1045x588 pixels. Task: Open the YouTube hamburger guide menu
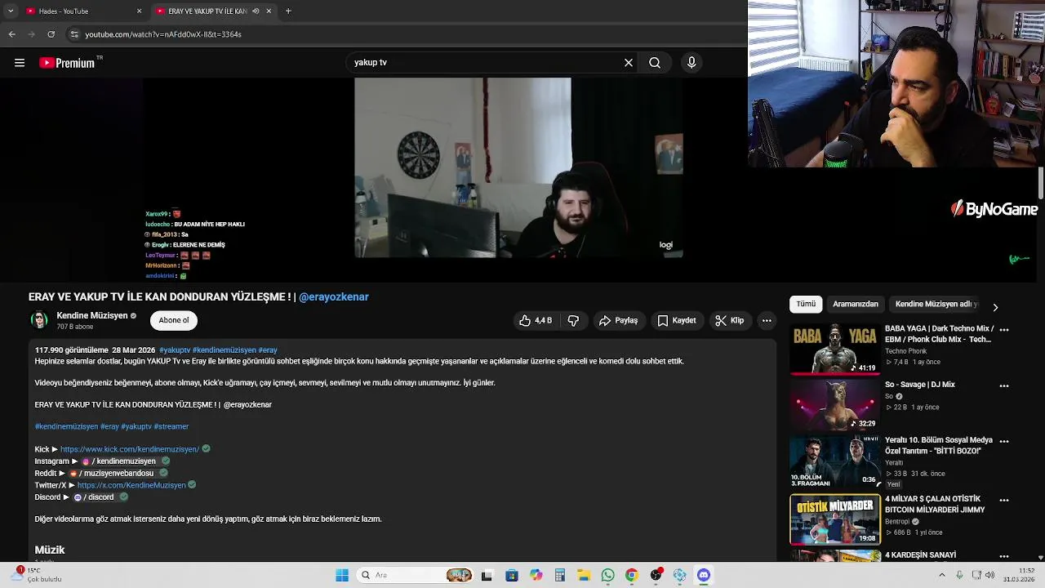coord(20,63)
